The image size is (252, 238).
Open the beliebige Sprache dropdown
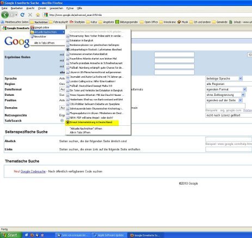coord(224,78)
